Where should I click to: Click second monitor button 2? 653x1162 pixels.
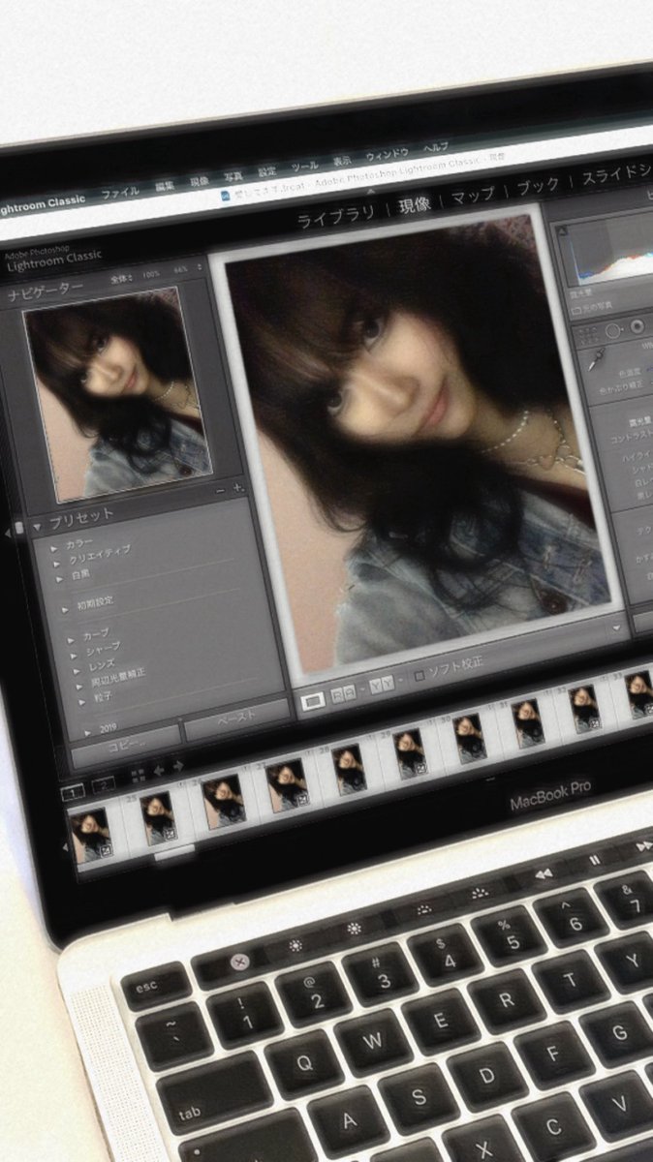pos(102,784)
